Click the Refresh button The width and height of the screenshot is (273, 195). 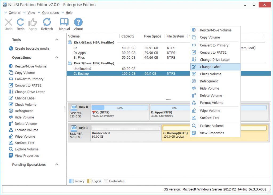click(x=47, y=24)
